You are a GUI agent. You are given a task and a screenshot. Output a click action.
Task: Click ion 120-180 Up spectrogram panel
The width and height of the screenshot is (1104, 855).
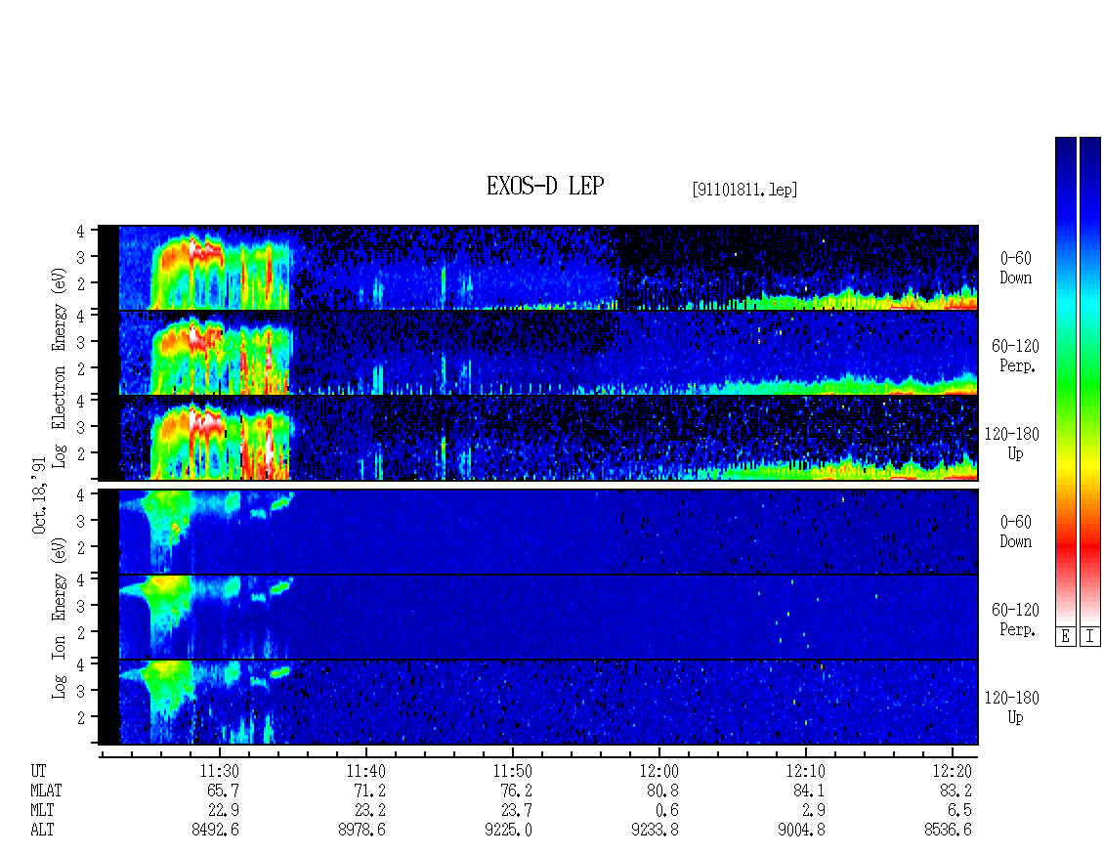click(x=538, y=703)
